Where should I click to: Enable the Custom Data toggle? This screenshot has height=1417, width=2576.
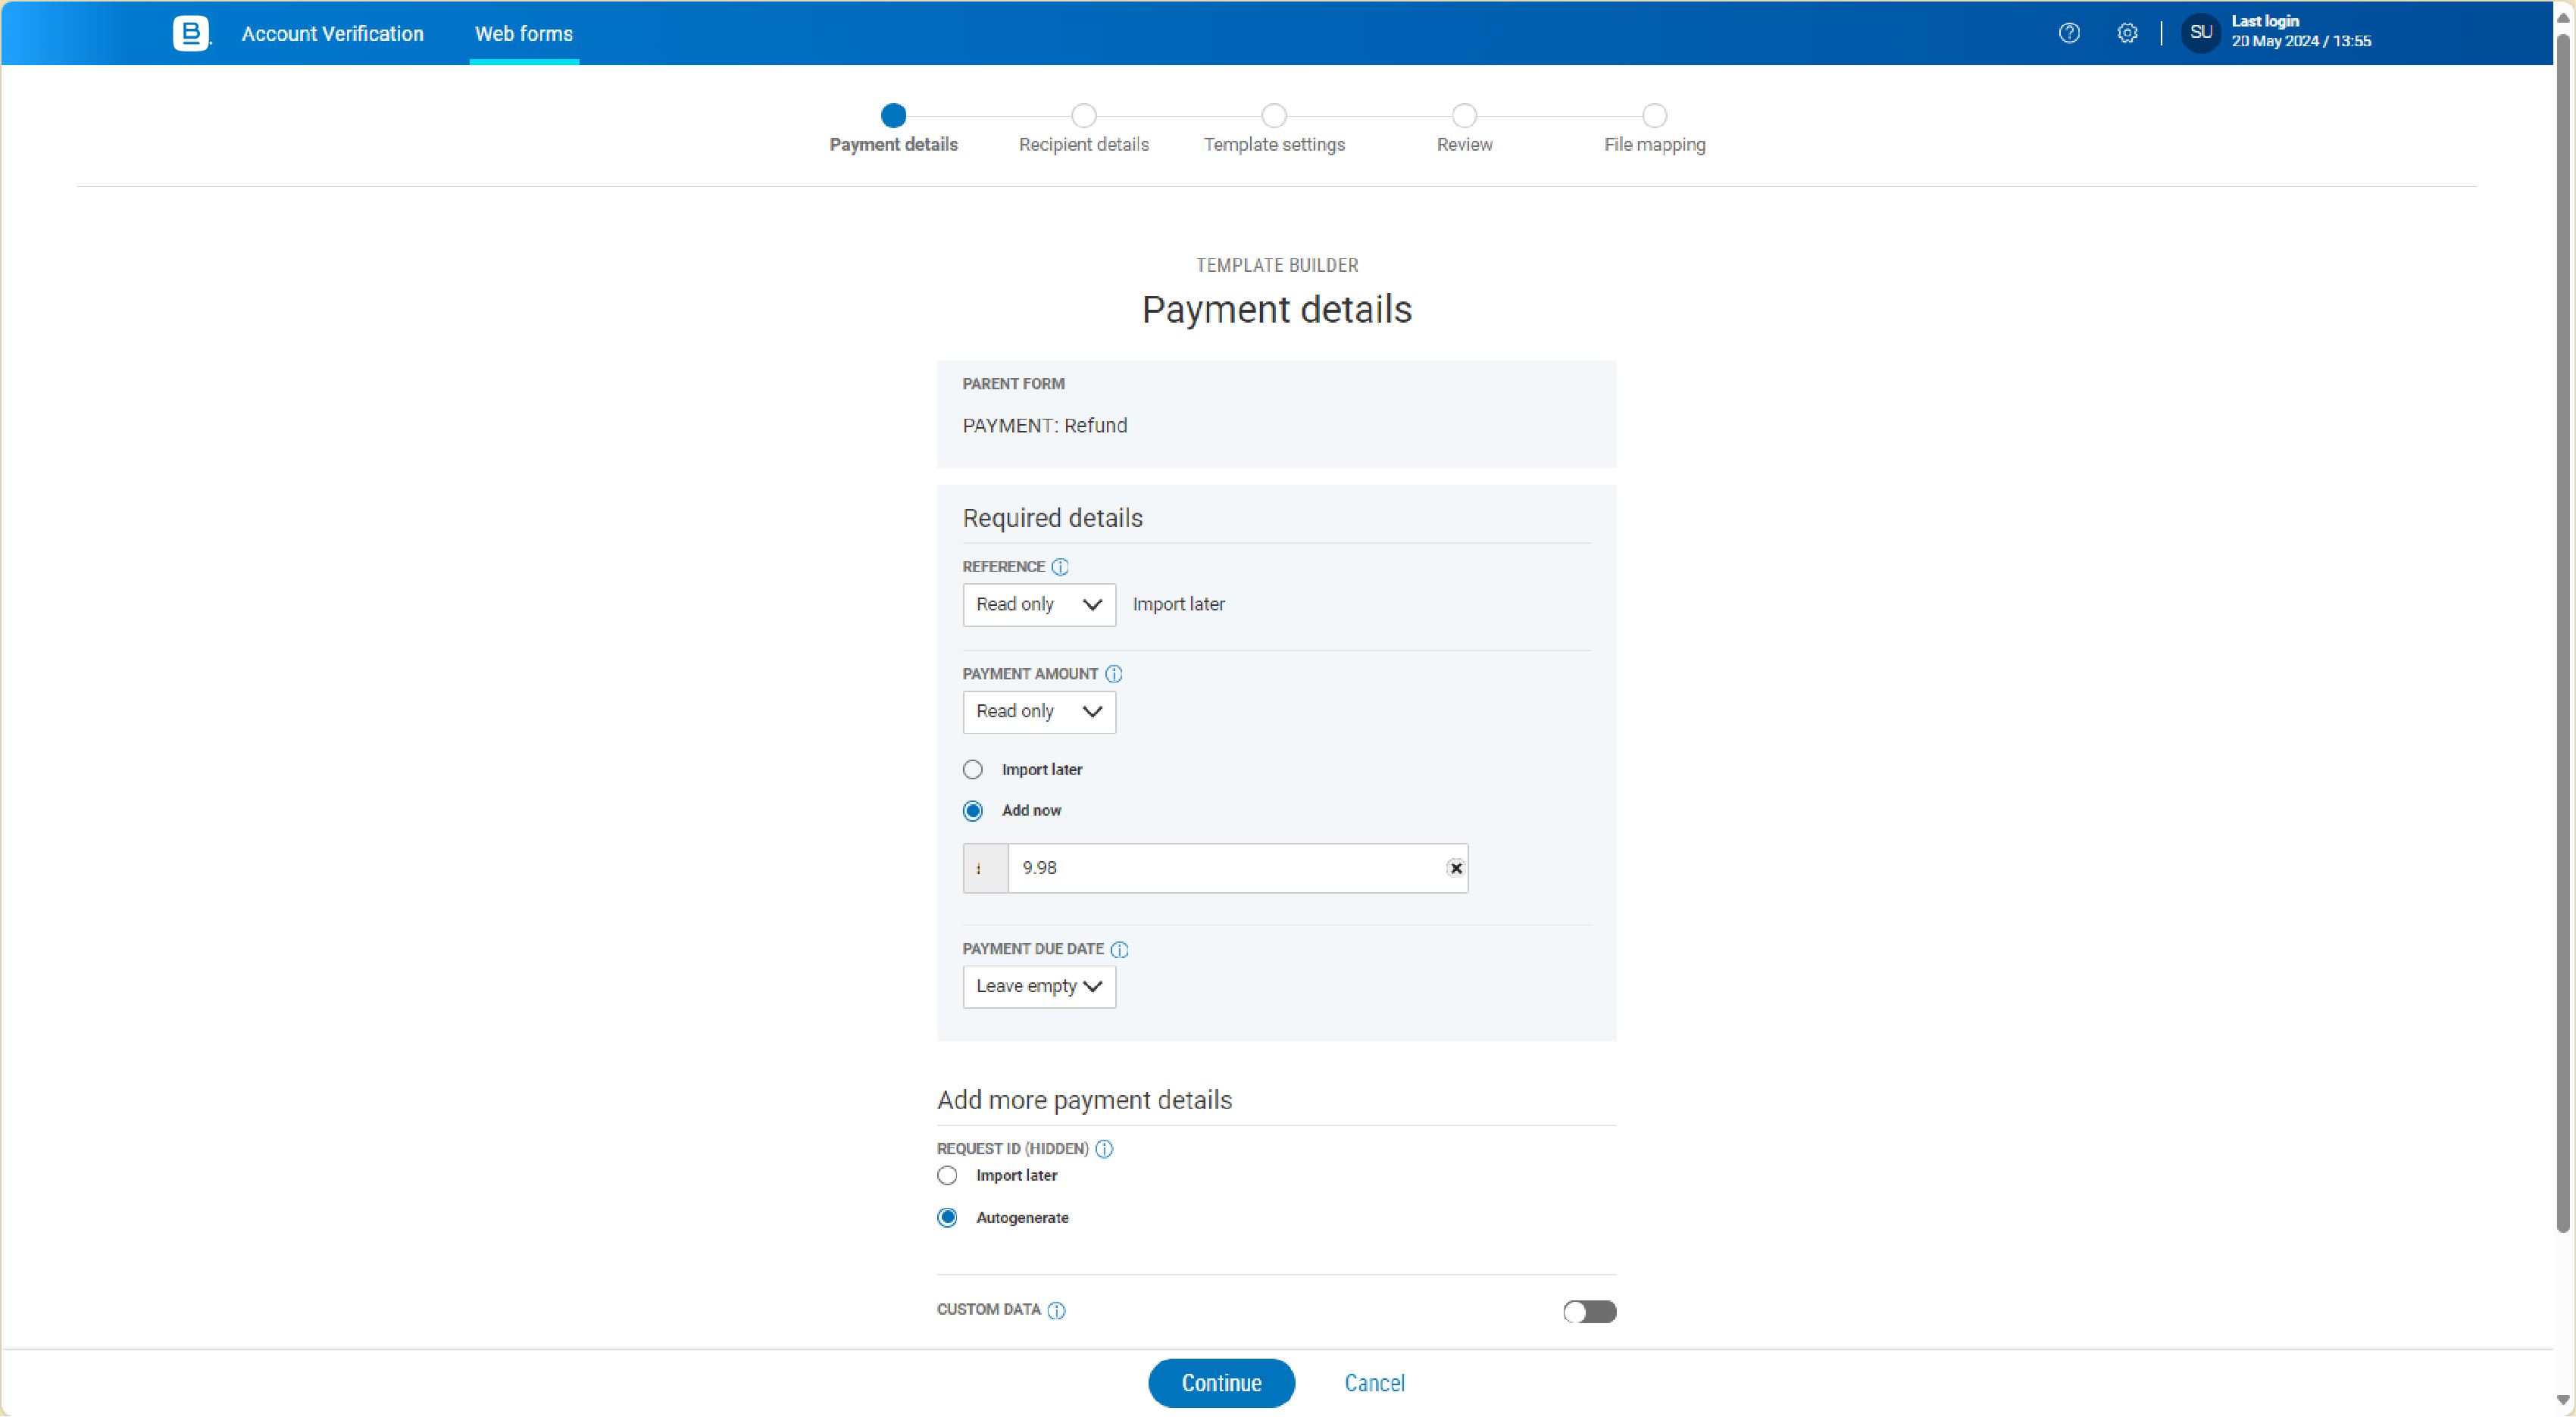coord(1589,1311)
